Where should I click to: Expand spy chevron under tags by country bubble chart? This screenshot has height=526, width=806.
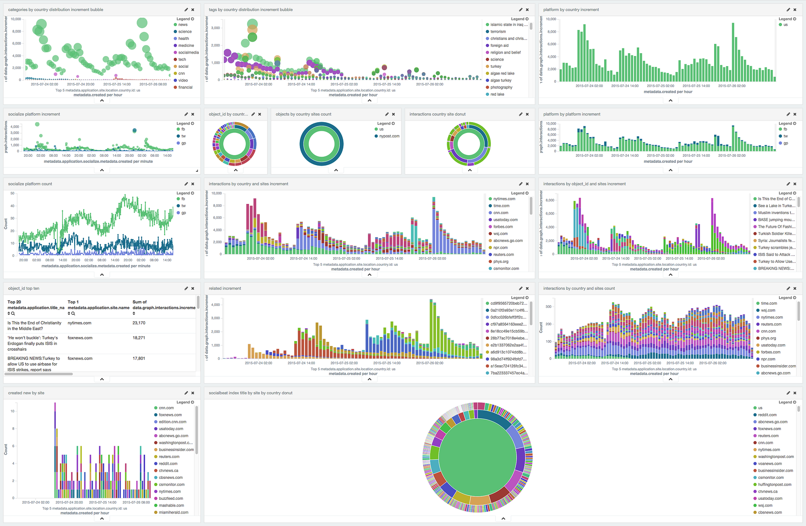370,100
